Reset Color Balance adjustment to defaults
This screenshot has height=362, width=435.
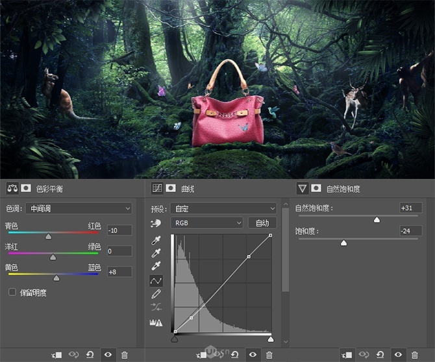point(90,355)
